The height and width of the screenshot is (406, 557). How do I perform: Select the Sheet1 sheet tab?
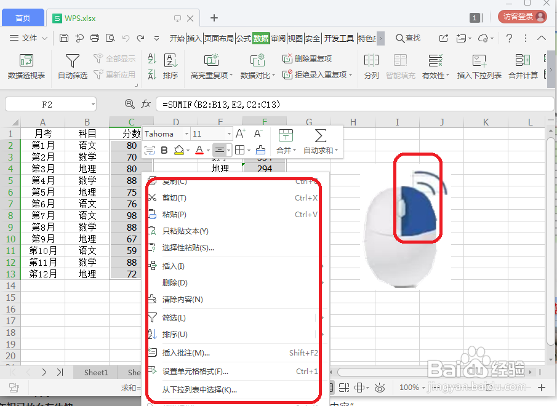(x=96, y=372)
